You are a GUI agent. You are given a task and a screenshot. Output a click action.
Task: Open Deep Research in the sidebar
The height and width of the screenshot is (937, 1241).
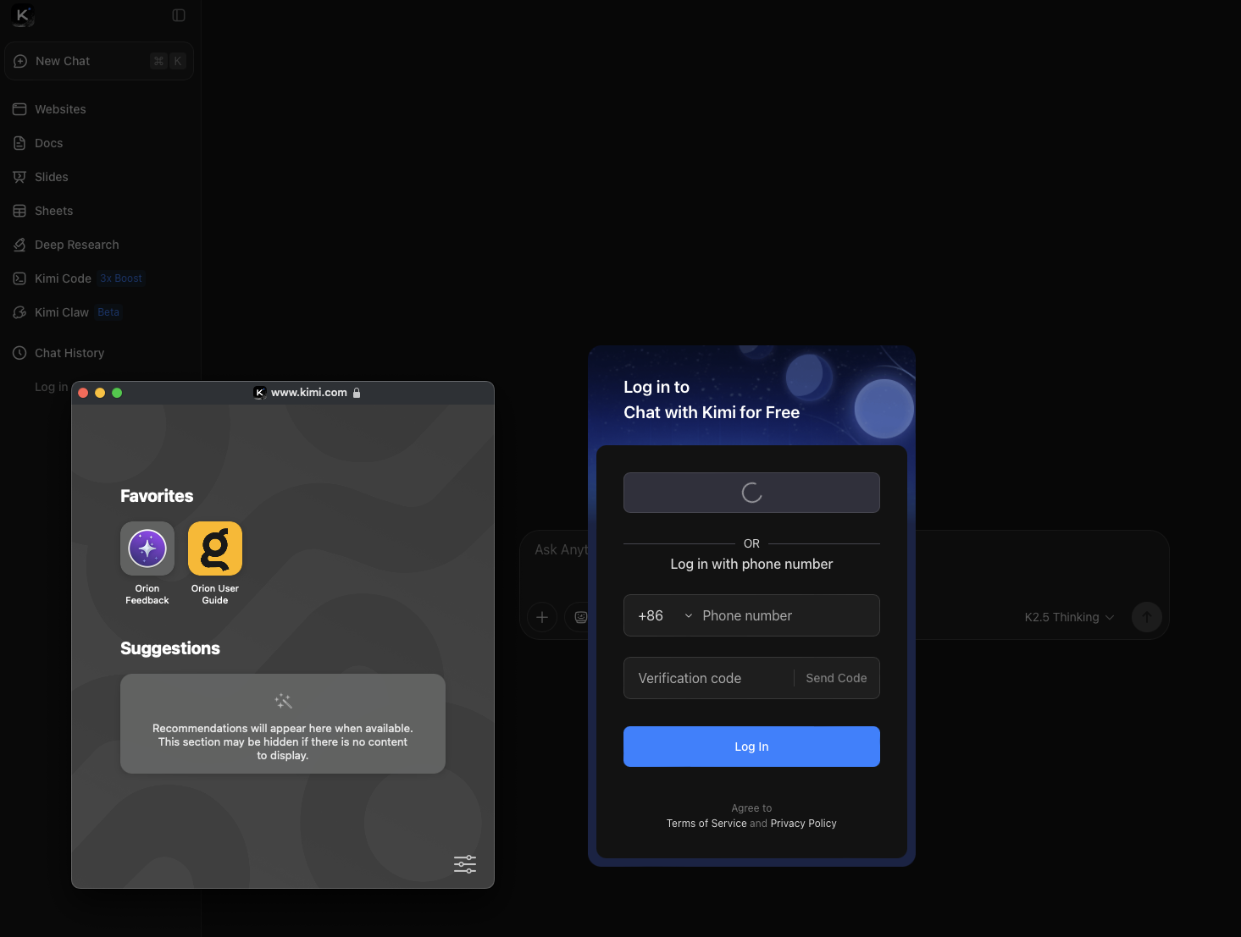tap(99, 245)
